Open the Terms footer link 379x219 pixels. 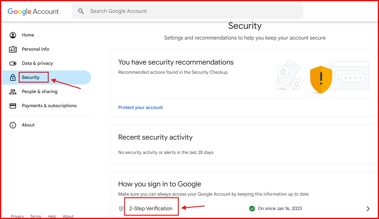36,216
